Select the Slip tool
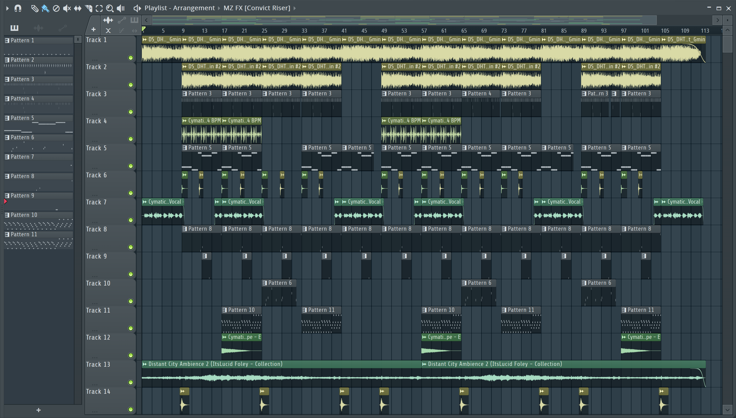The image size is (736, 418). click(x=78, y=8)
